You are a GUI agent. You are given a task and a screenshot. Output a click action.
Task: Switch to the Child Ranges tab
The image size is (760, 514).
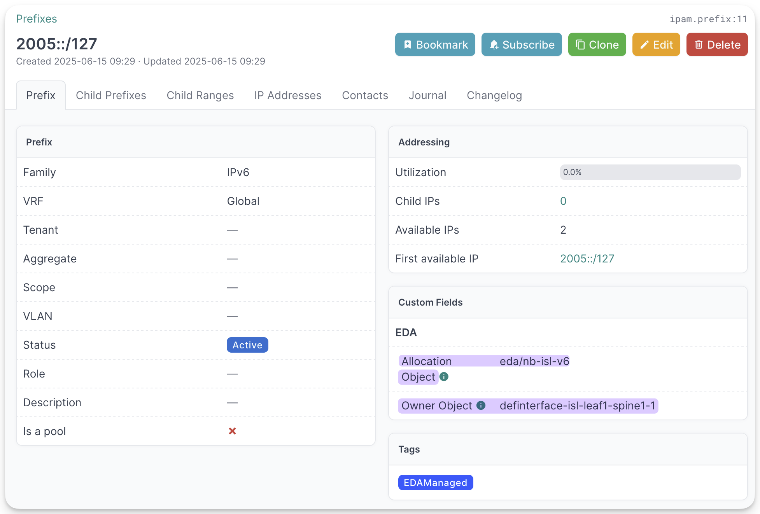[x=200, y=96]
